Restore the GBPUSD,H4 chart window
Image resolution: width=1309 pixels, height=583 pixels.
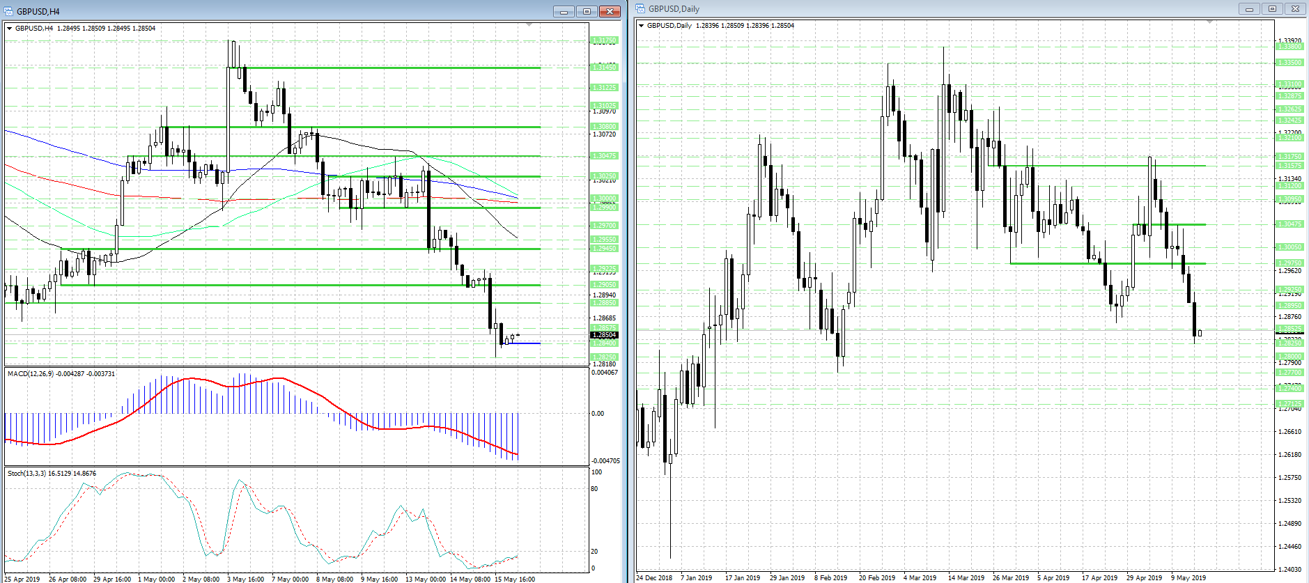(x=587, y=11)
